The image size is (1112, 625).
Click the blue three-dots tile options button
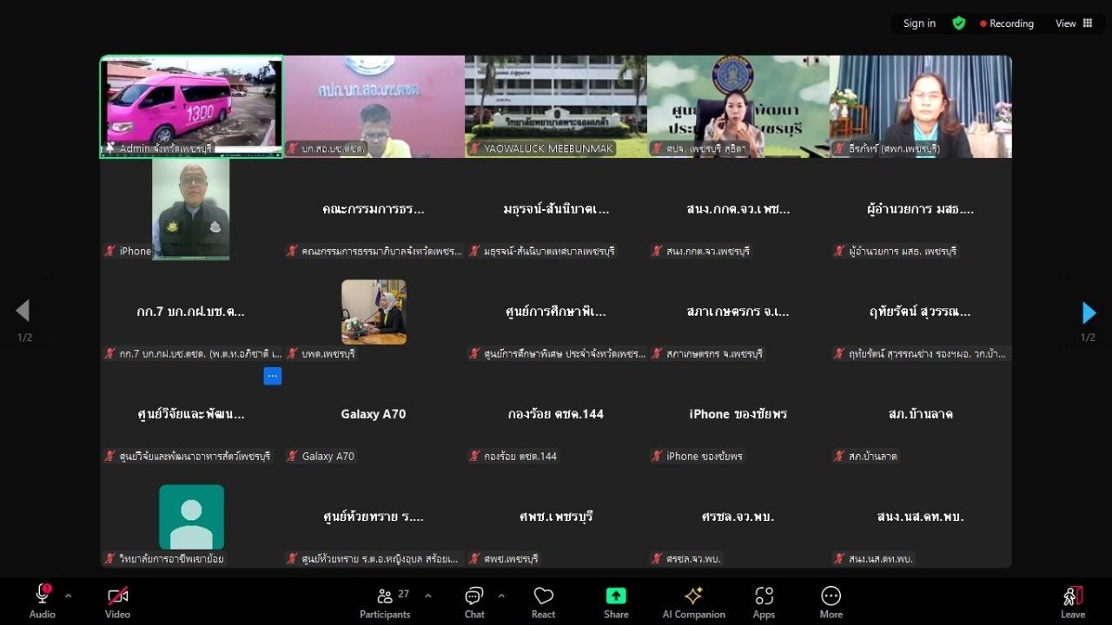coord(273,376)
